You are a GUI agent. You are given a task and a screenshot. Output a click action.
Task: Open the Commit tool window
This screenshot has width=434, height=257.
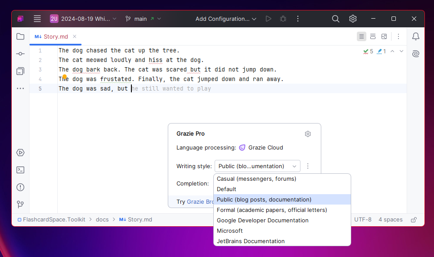pos(20,54)
